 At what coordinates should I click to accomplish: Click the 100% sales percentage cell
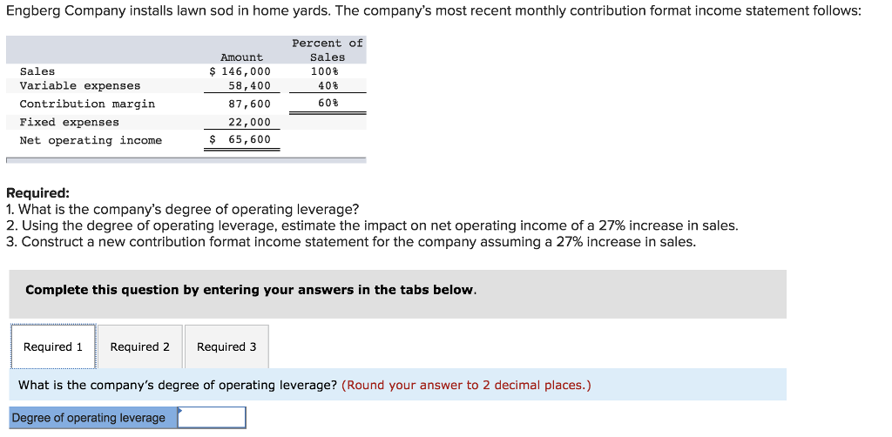[324, 71]
